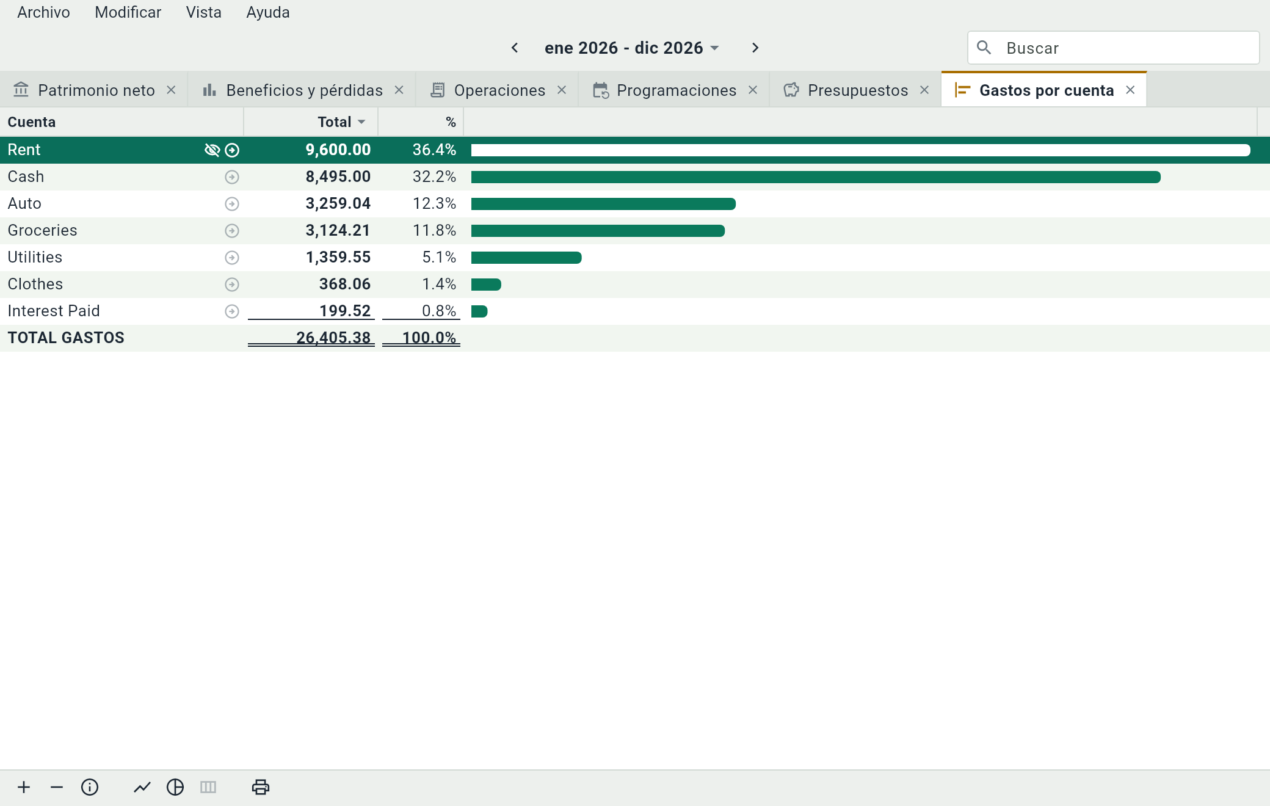Click the Total column sort arrow
1270x806 pixels.
(362, 122)
